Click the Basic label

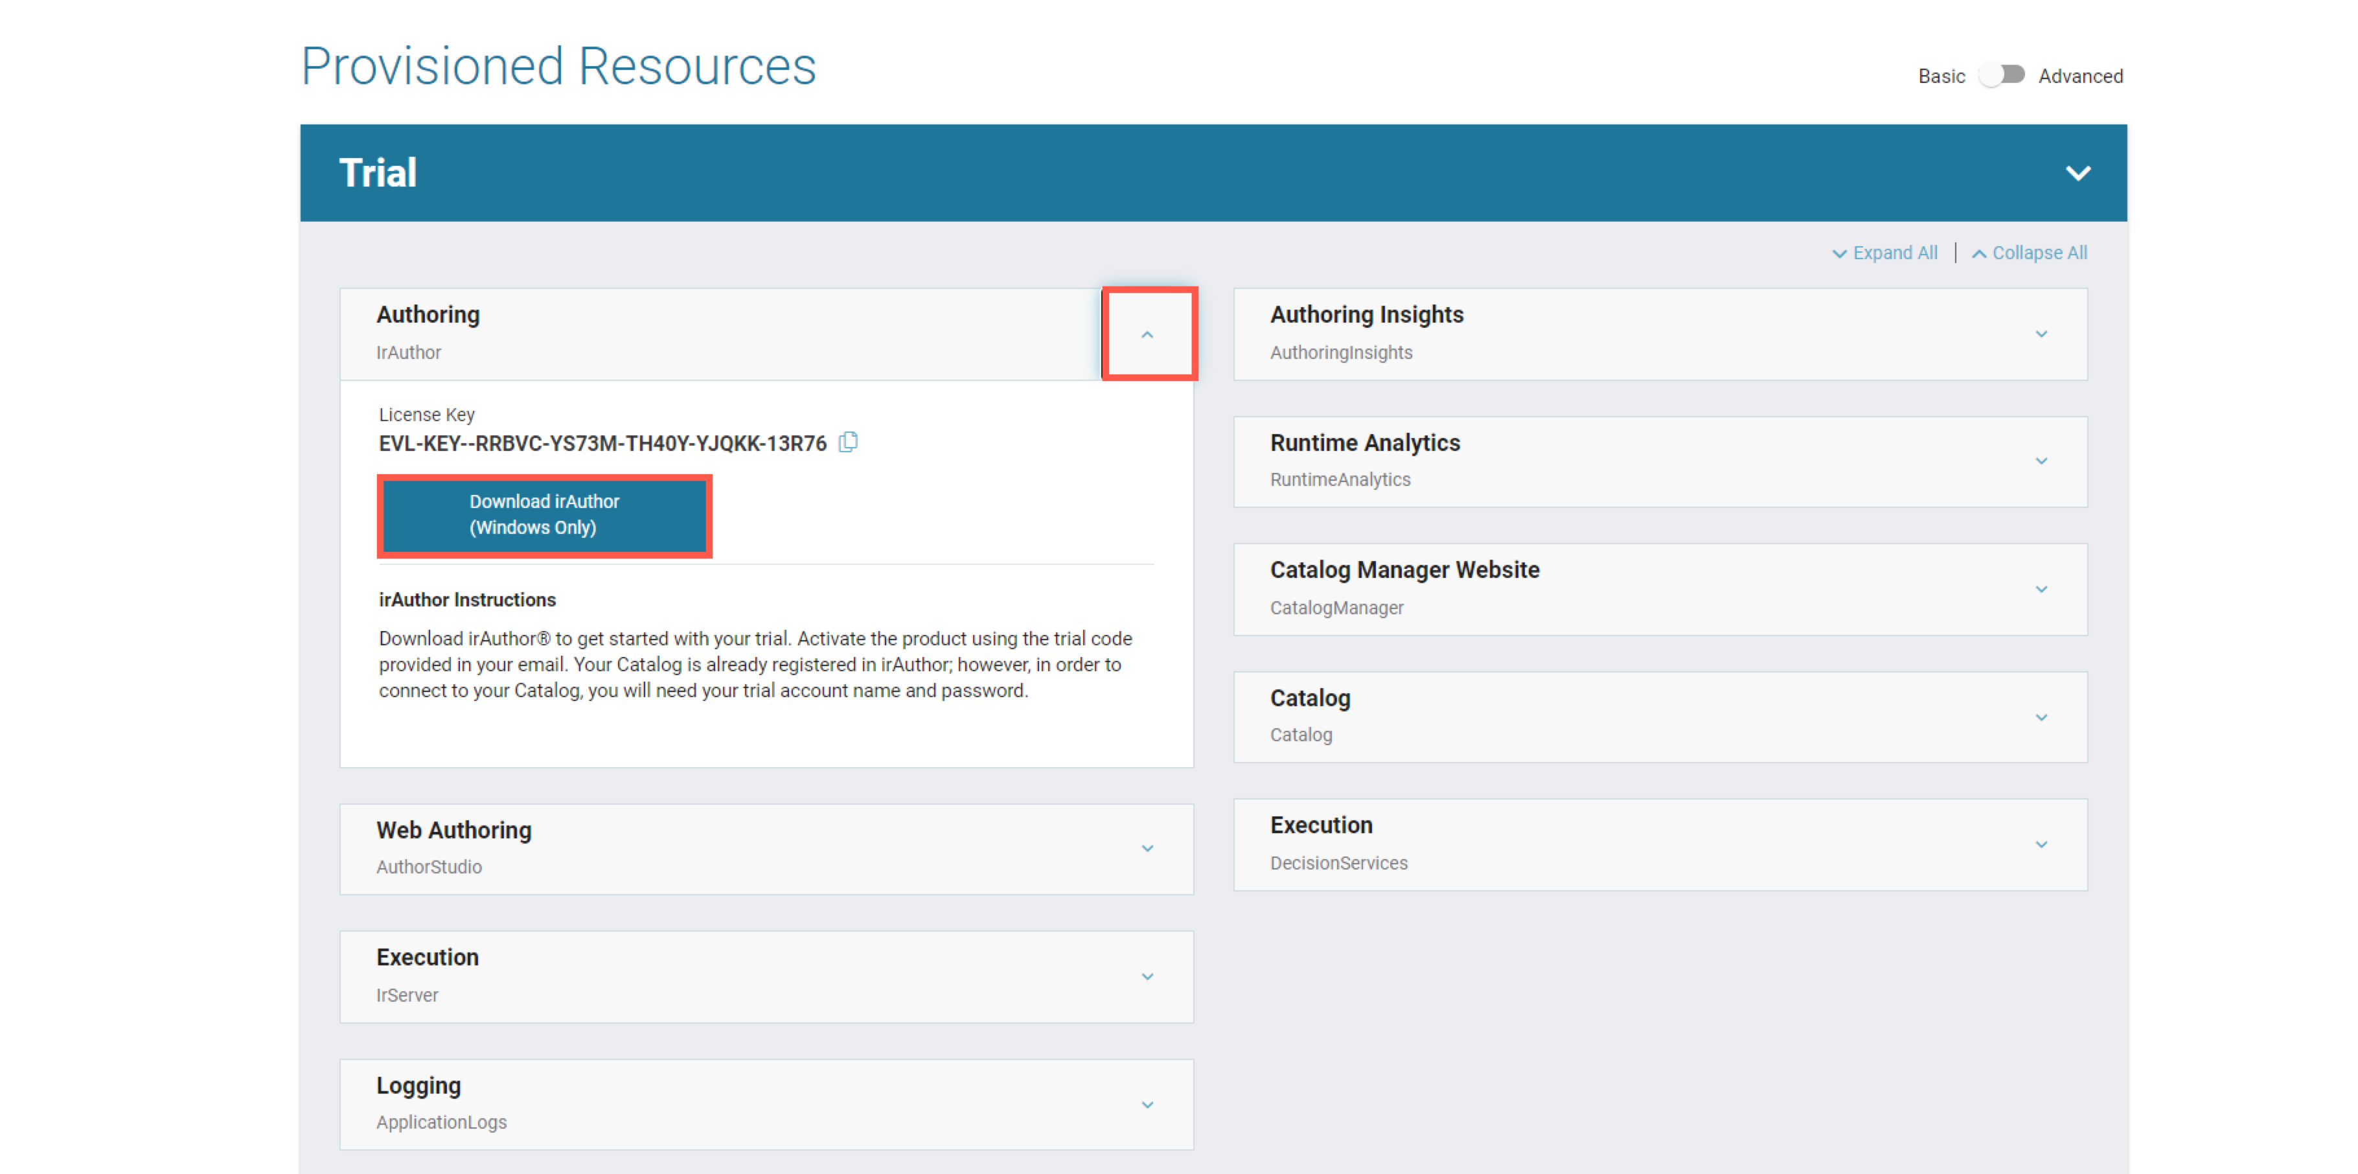[1941, 76]
